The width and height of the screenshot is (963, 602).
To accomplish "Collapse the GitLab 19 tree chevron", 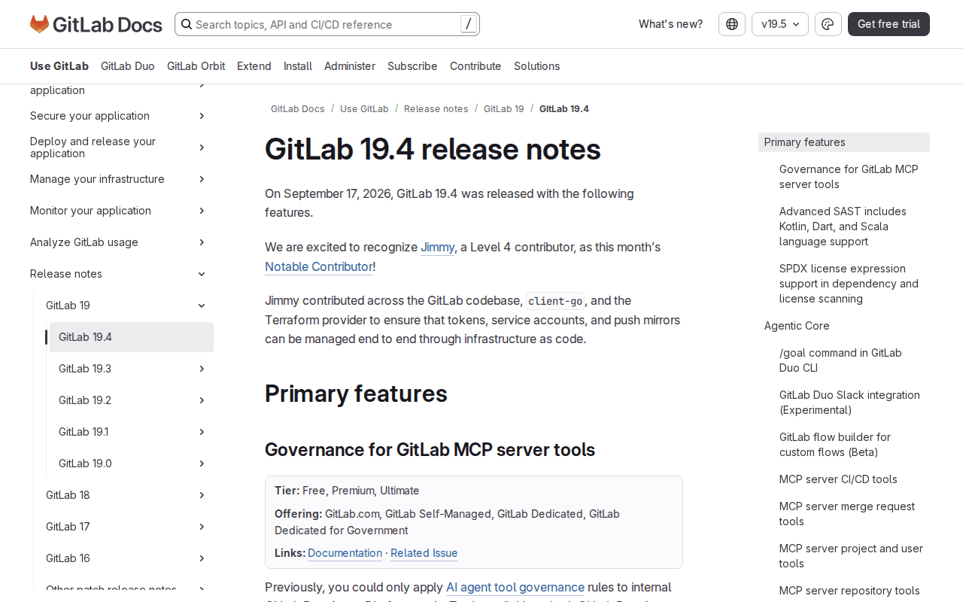I will pyautogui.click(x=202, y=306).
